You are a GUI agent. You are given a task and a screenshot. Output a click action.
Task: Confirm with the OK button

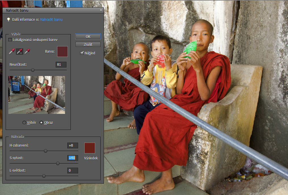coord(88,36)
